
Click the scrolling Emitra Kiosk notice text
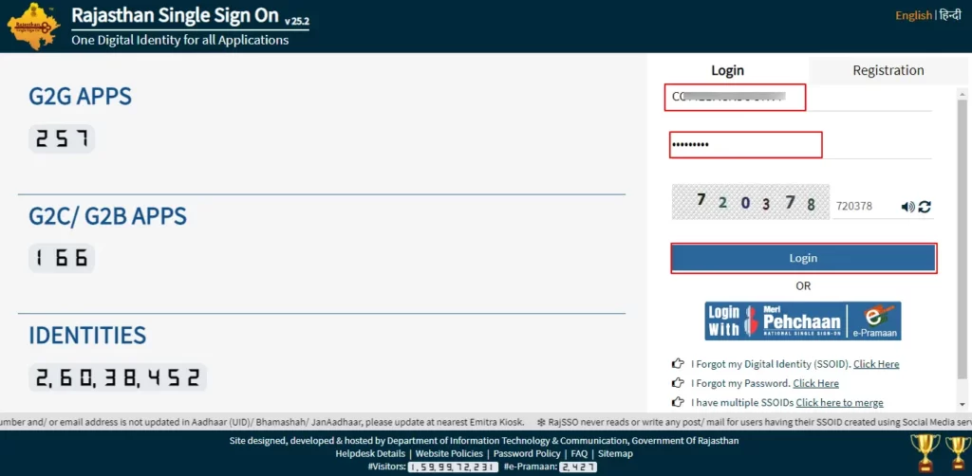[262, 422]
